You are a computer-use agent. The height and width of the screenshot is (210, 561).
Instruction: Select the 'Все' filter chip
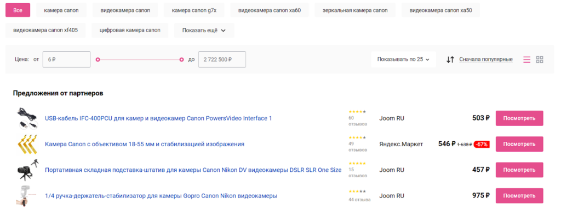18,10
